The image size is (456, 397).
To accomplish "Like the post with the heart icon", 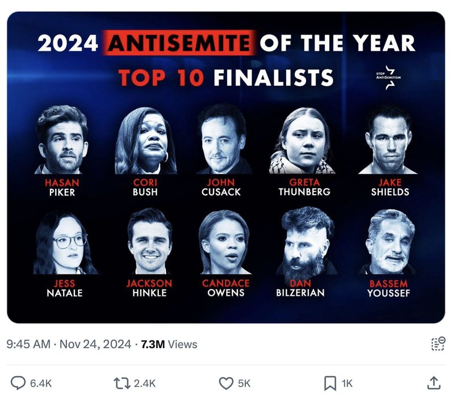I will 226,383.
